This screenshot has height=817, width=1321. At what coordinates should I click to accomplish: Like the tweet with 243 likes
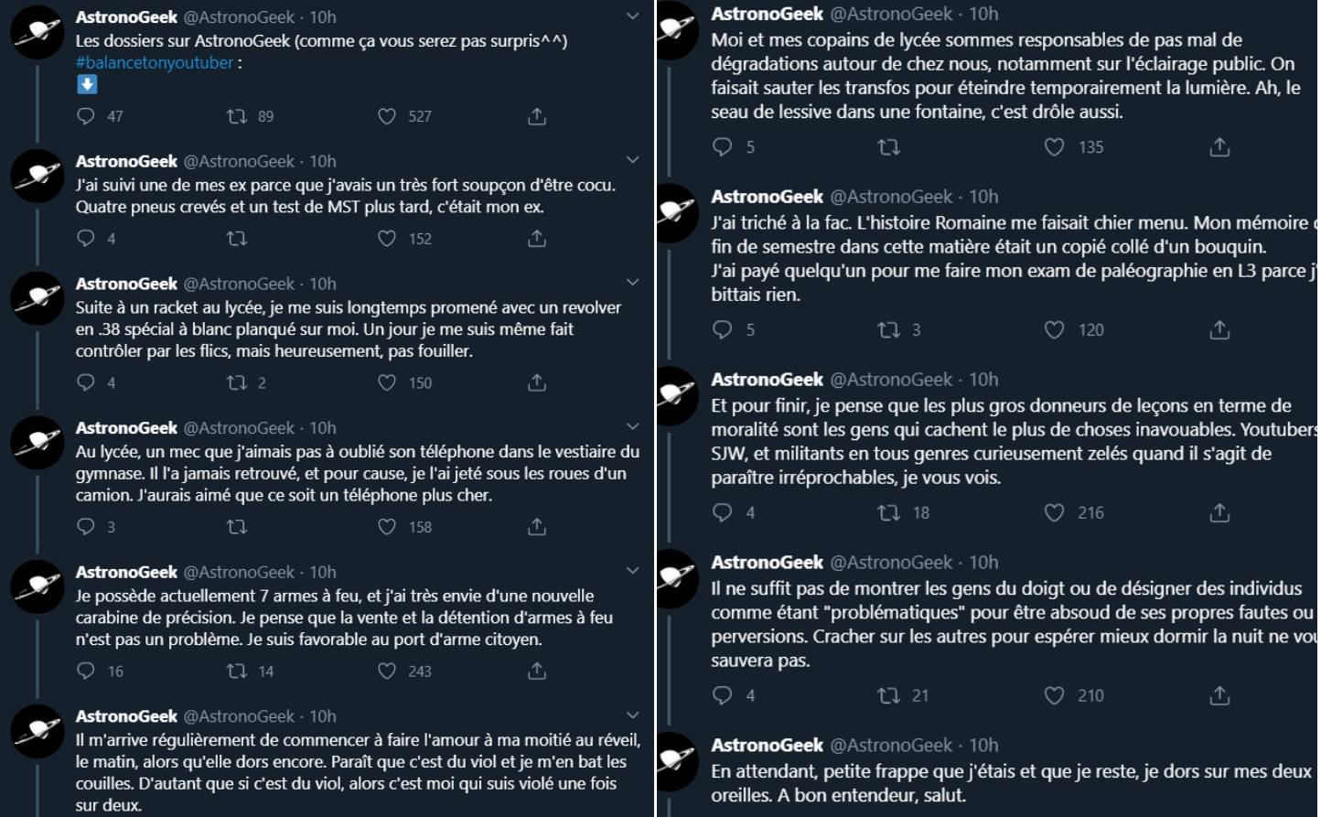387,671
